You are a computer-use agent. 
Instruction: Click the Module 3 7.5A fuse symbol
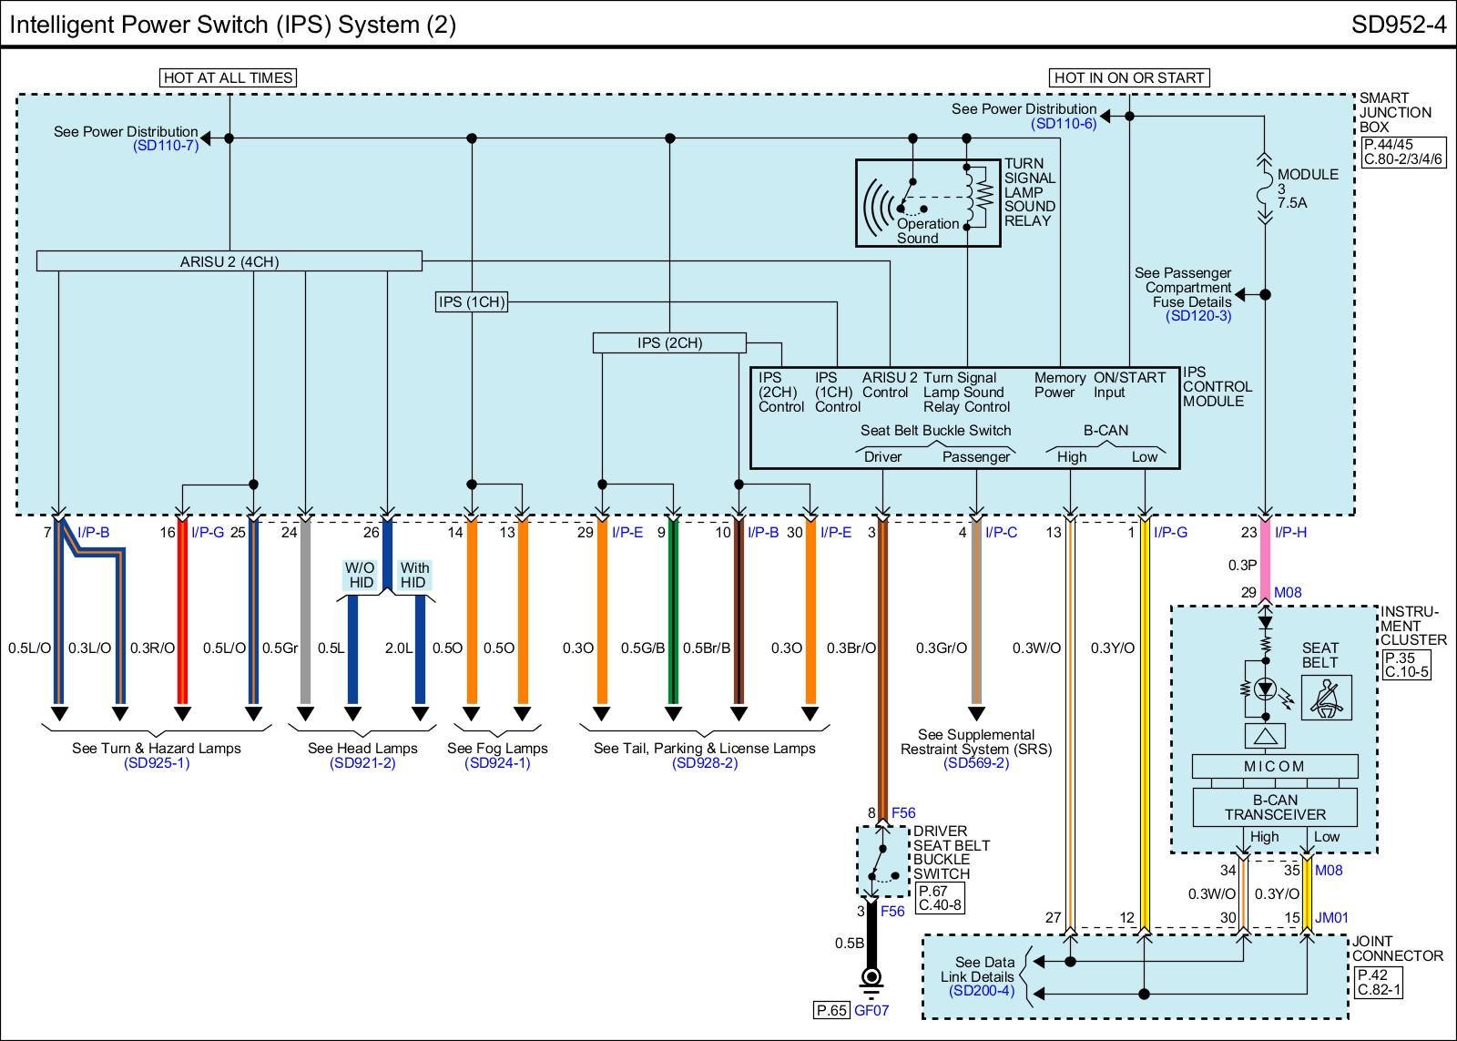click(1264, 191)
